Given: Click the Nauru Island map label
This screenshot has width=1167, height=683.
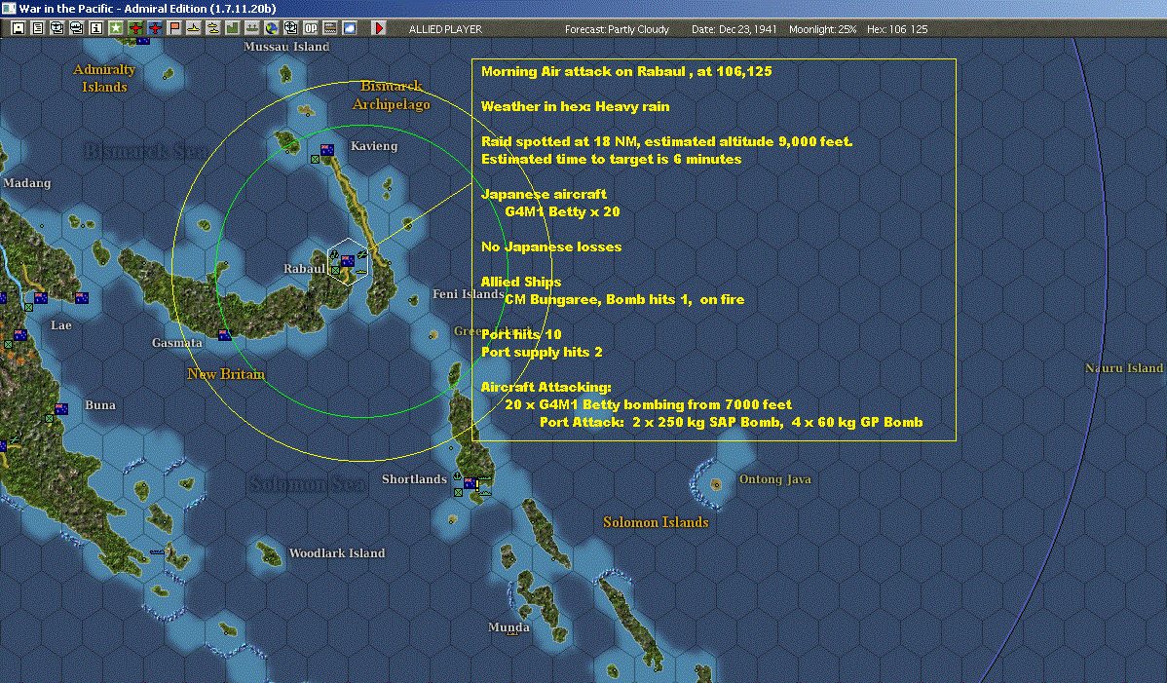Looking at the screenshot, I should coord(1124,367).
